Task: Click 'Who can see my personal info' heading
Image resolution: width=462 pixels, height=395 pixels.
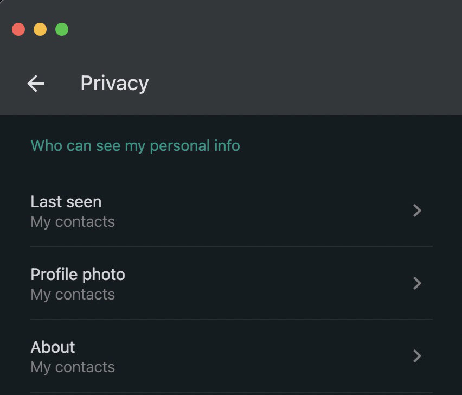Action: click(x=135, y=145)
